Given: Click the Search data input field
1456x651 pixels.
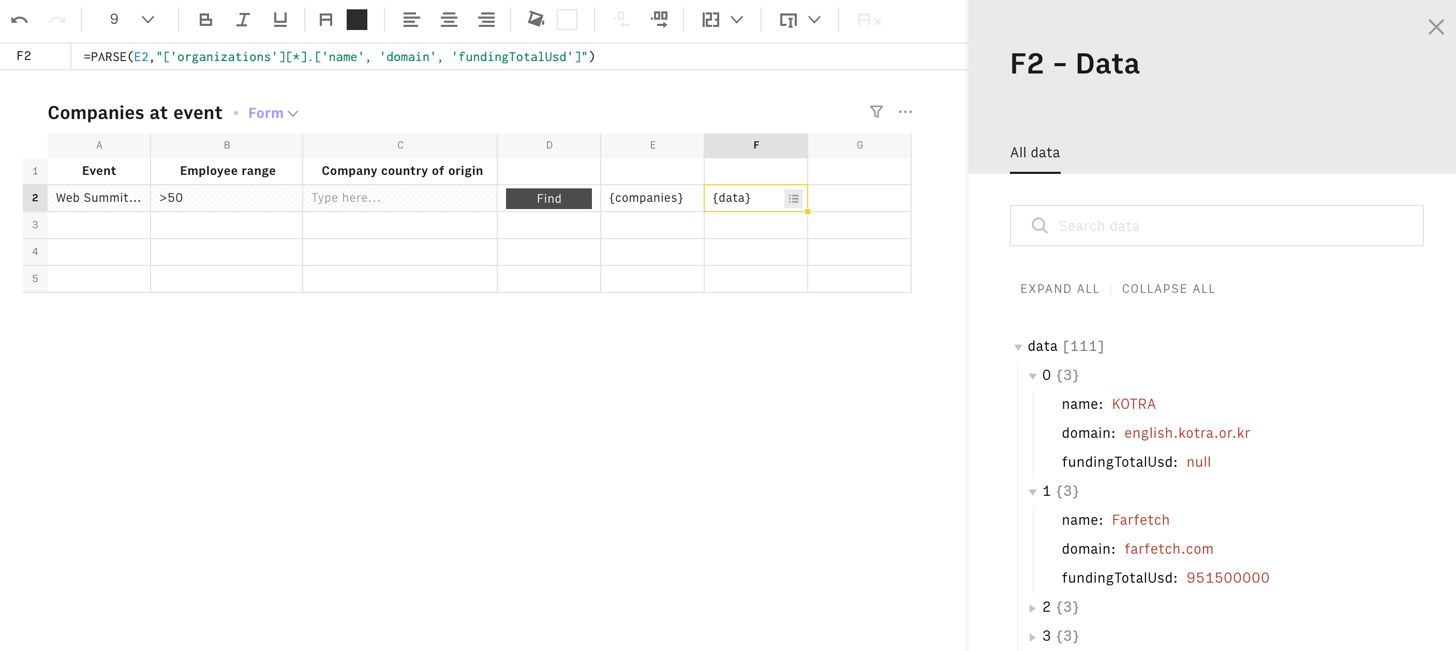Looking at the screenshot, I should click(x=1216, y=225).
